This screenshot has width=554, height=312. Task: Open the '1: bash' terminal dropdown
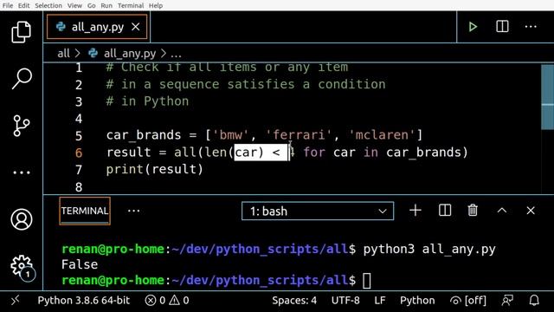click(x=318, y=211)
